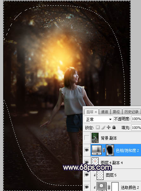
Task: Toggle the lock all padlock icon
Action: point(114,127)
